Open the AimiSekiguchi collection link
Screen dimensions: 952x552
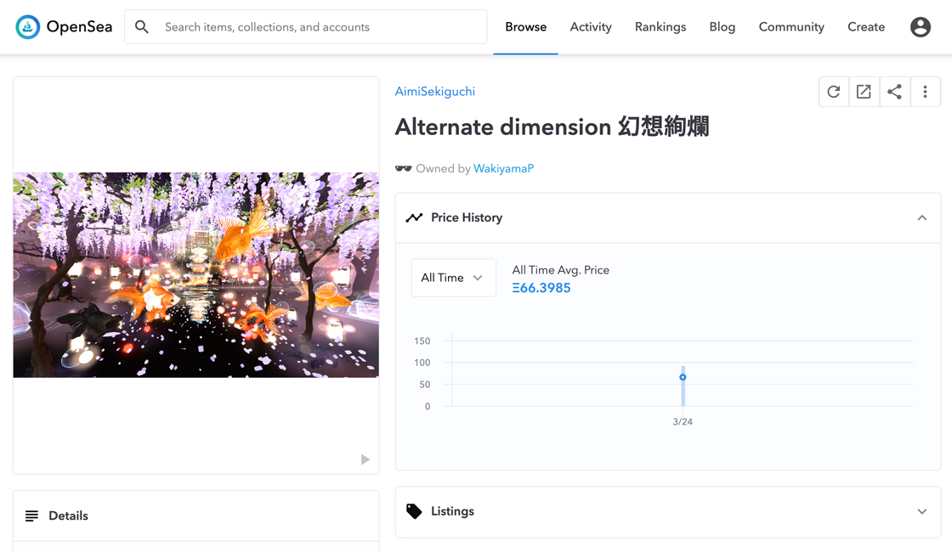tap(435, 92)
